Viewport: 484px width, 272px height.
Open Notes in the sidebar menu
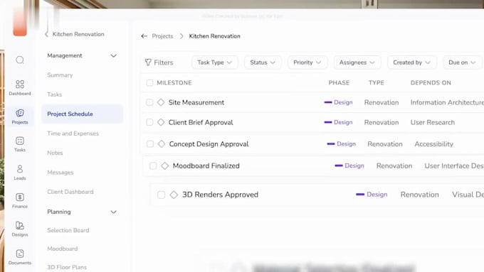(x=55, y=153)
